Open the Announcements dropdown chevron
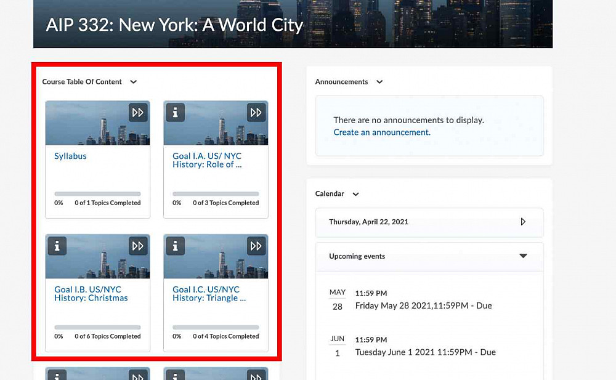616x380 pixels. click(379, 82)
